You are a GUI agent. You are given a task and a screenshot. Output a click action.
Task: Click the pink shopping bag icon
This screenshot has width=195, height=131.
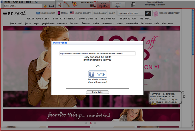155,14
